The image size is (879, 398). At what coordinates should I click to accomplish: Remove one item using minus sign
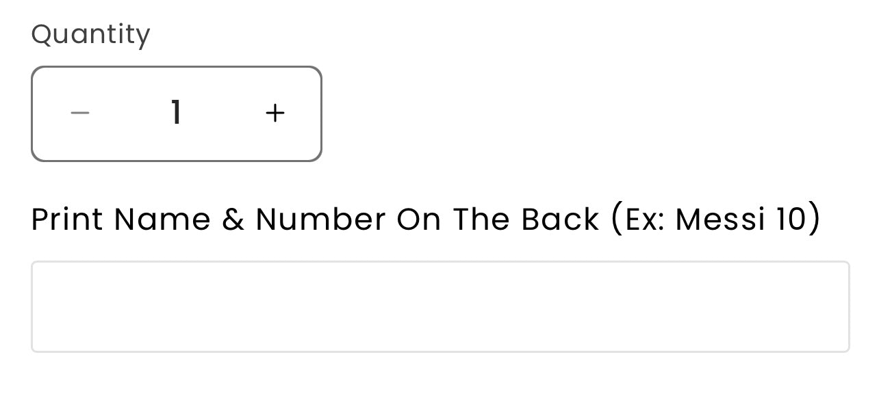pos(80,113)
